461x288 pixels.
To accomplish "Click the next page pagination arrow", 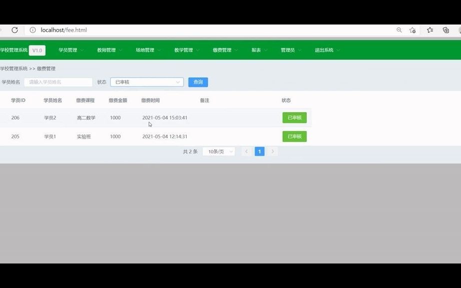I will coord(273,151).
